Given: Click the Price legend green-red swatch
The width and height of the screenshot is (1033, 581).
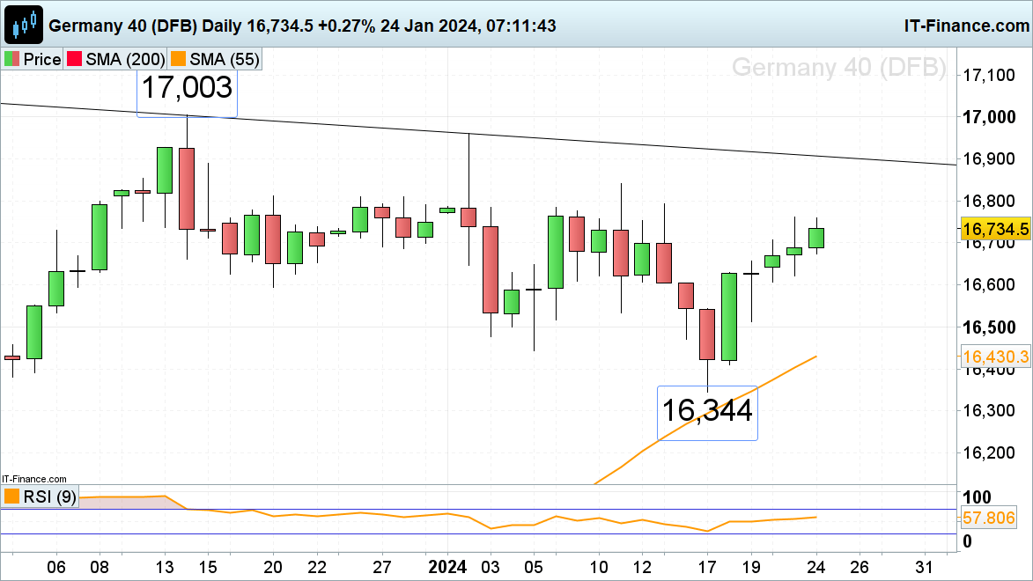Looking at the screenshot, I should (x=12, y=60).
